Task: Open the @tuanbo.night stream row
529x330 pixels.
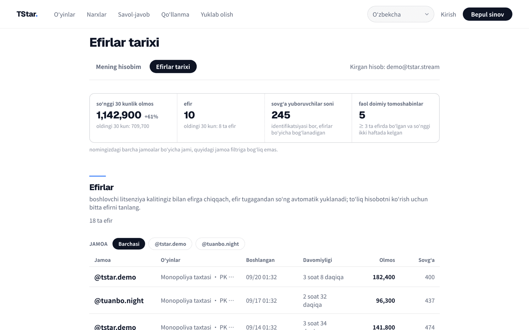Action: pyautogui.click(x=264, y=300)
